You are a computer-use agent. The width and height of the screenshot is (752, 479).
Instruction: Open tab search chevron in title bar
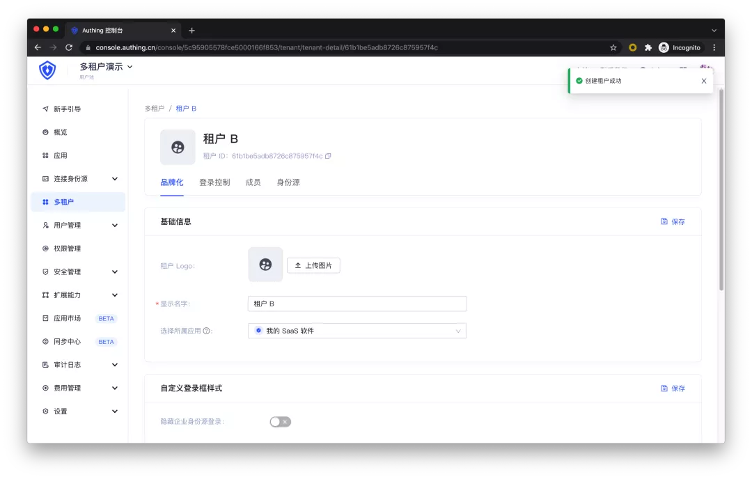click(714, 30)
